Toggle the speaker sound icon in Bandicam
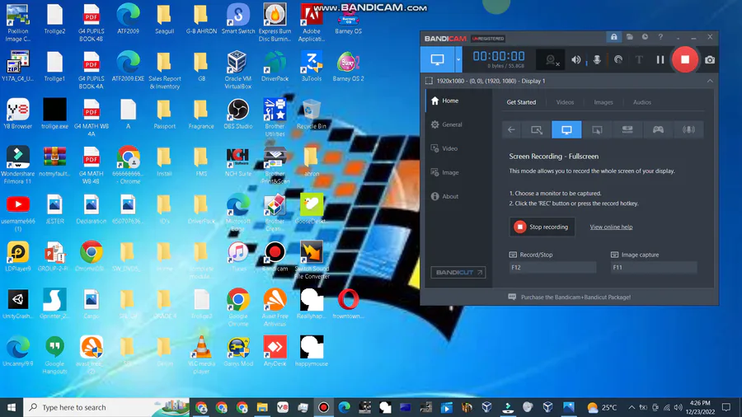Viewport: 742px width, 417px height. pos(576,59)
